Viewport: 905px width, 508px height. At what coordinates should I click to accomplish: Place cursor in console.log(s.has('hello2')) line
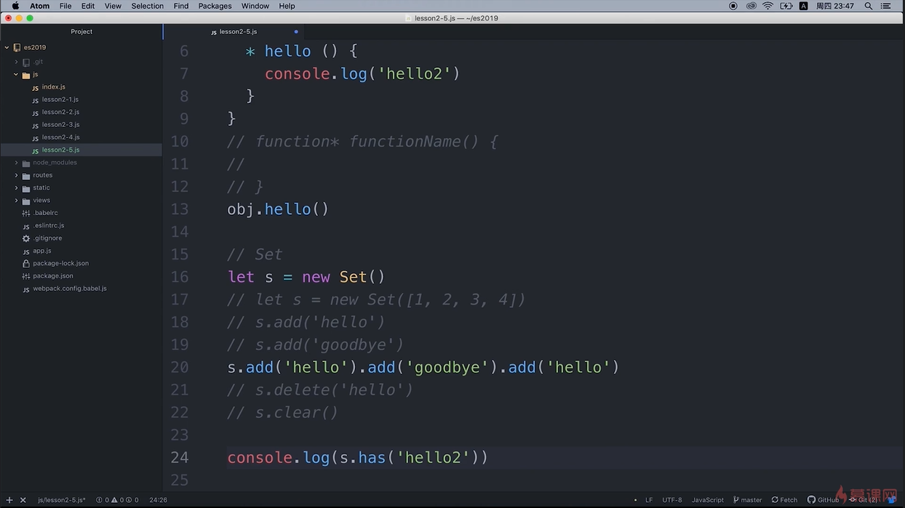click(358, 458)
